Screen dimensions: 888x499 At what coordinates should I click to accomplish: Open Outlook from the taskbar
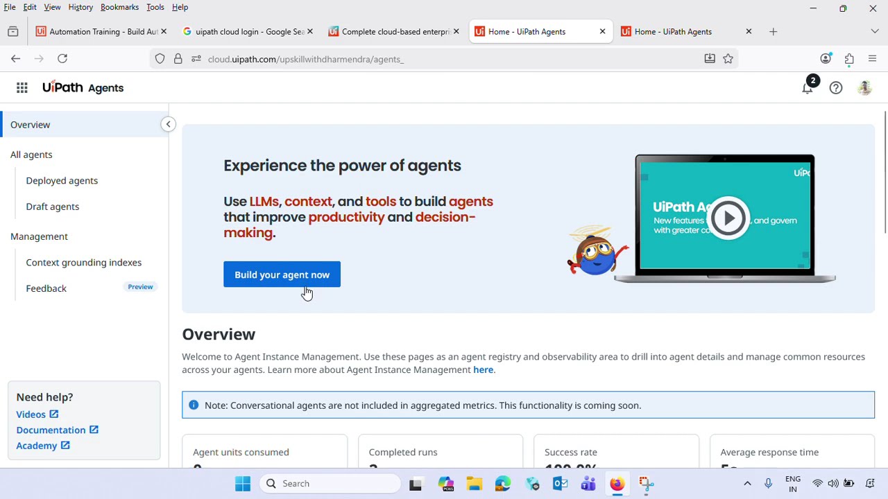pos(560,483)
